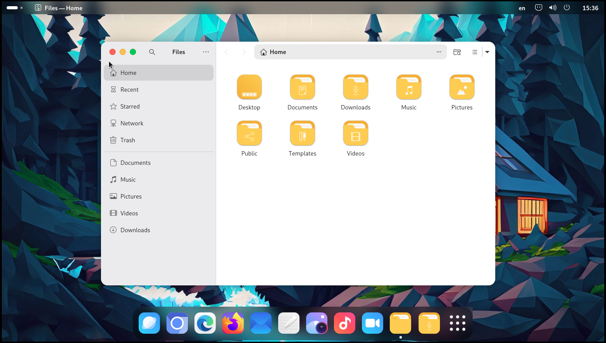The width and height of the screenshot is (606, 343).
Task: Open the sidebar main menu (three dots)
Action: click(x=206, y=52)
